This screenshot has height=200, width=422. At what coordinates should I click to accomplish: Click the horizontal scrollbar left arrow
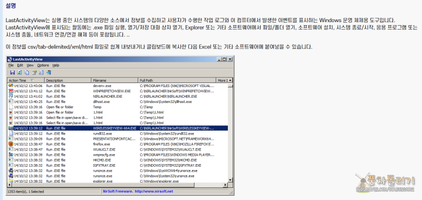click(9, 185)
